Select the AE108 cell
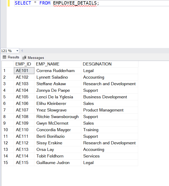This screenshot has height=186, width=169. [24, 117]
